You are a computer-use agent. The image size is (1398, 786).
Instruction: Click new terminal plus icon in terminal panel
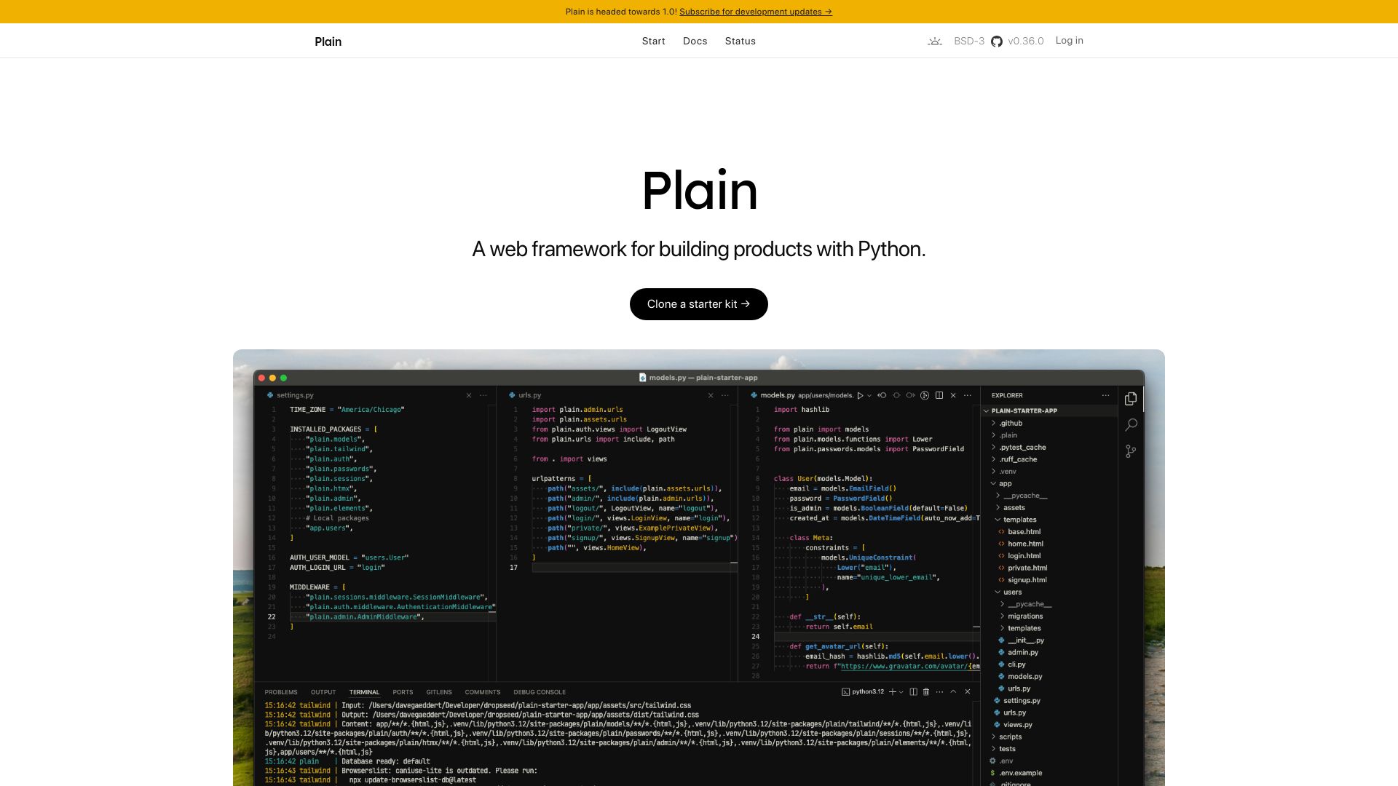click(x=892, y=691)
